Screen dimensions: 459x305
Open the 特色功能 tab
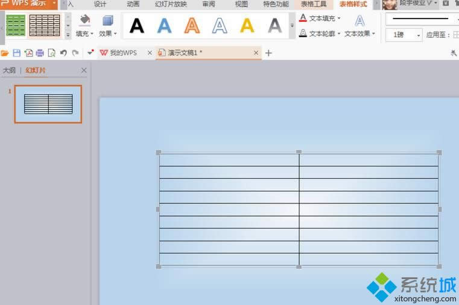click(x=276, y=4)
